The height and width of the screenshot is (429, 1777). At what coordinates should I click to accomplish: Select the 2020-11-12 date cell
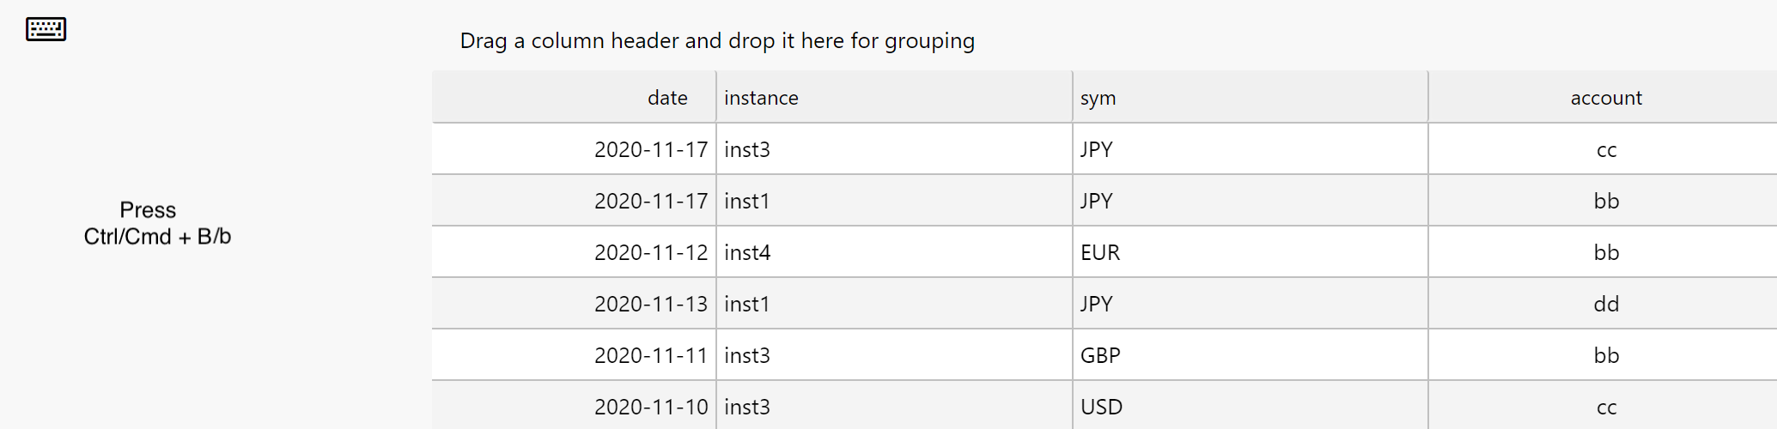point(650,252)
